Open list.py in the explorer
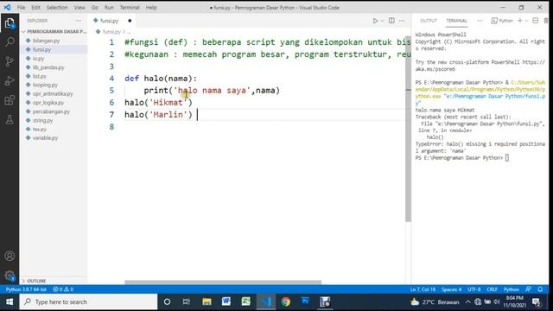 54,76
